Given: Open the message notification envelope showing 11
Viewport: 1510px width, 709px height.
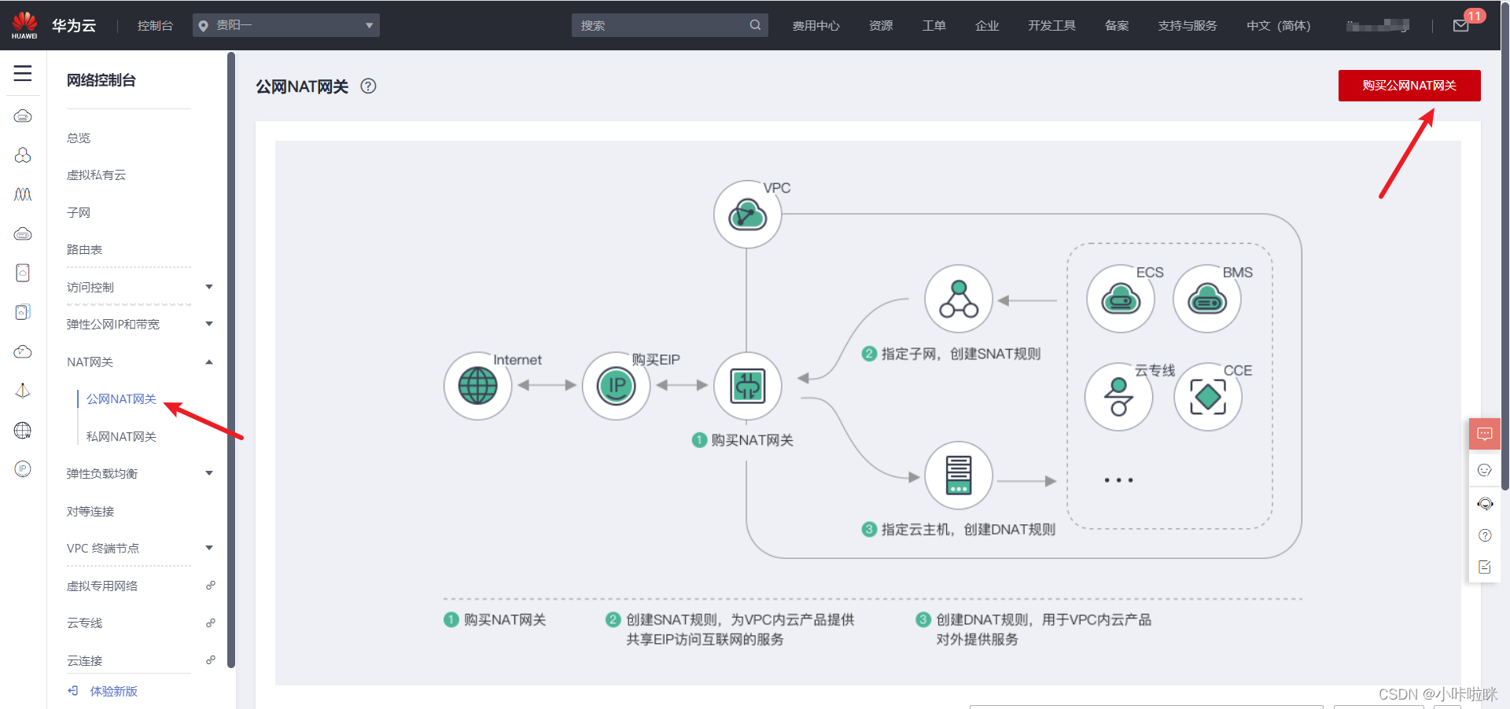Looking at the screenshot, I should click(x=1460, y=25).
